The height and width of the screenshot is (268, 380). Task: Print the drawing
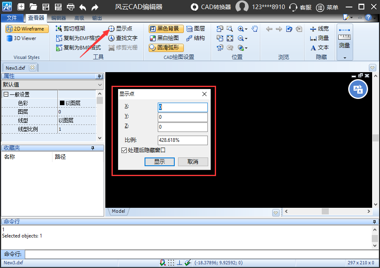click(71, 7)
